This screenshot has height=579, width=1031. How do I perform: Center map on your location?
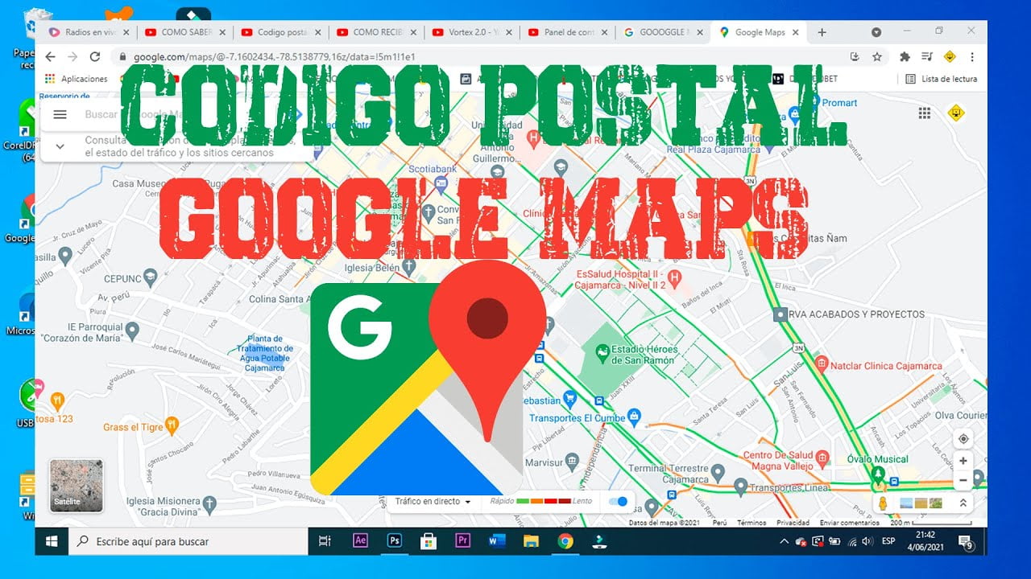[963, 439]
